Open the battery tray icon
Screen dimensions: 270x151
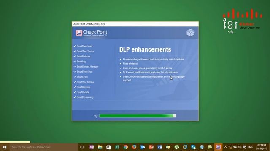tap(235, 147)
